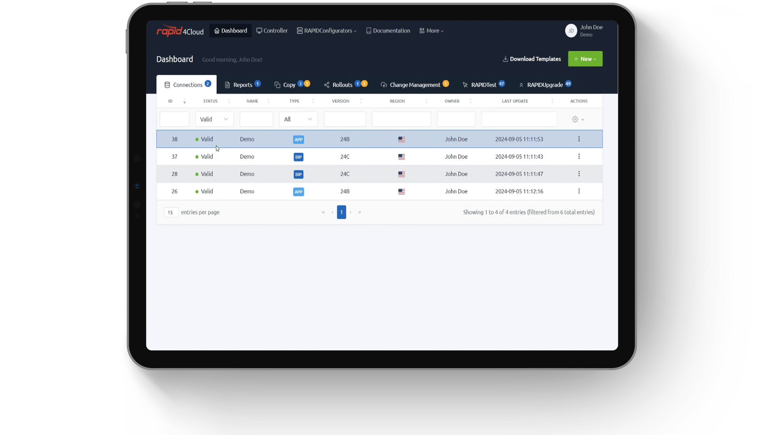774x435 pixels.
Task: Click the Region filter input field
Action: [402, 119]
